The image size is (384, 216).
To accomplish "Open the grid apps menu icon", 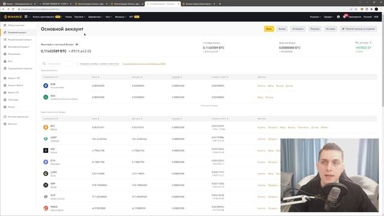I will pos(26,17).
